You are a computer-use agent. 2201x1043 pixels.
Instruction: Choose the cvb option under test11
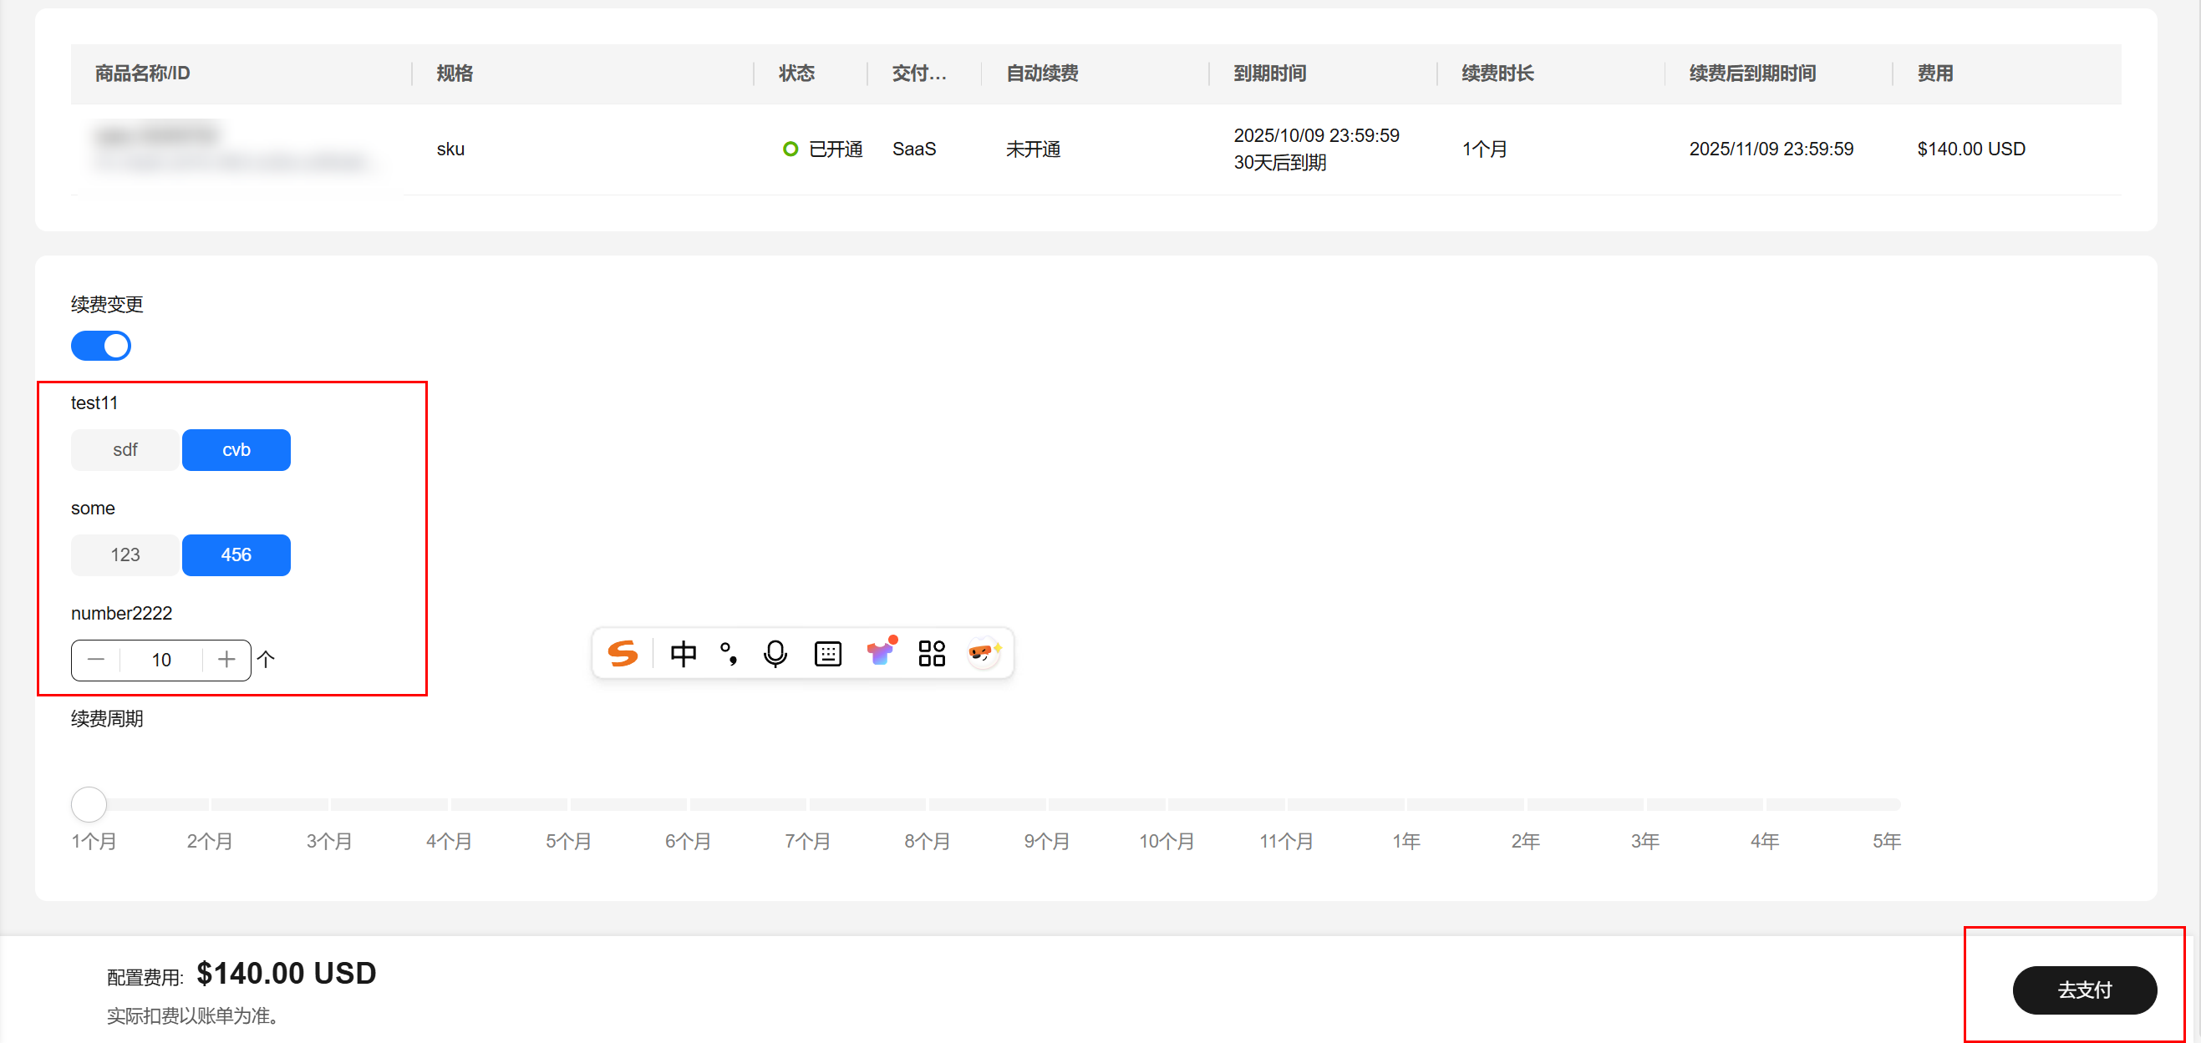tap(236, 450)
